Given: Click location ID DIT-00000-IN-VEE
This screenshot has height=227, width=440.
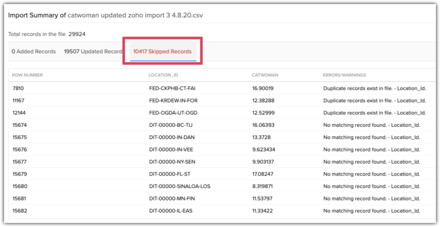Looking at the screenshot, I should pos(172,150).
